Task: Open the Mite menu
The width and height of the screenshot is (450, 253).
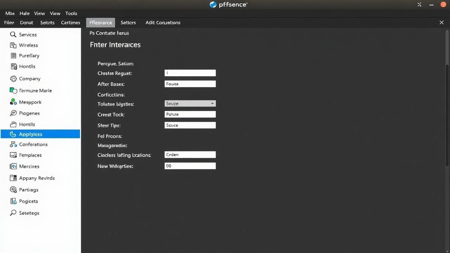Action: [x=10, y=13]
